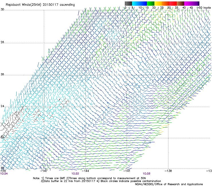Click the purple '10:55' time stamp

click(75, 174)
